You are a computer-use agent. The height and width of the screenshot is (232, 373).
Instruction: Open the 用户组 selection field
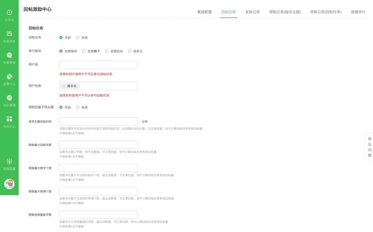point(98,65)
